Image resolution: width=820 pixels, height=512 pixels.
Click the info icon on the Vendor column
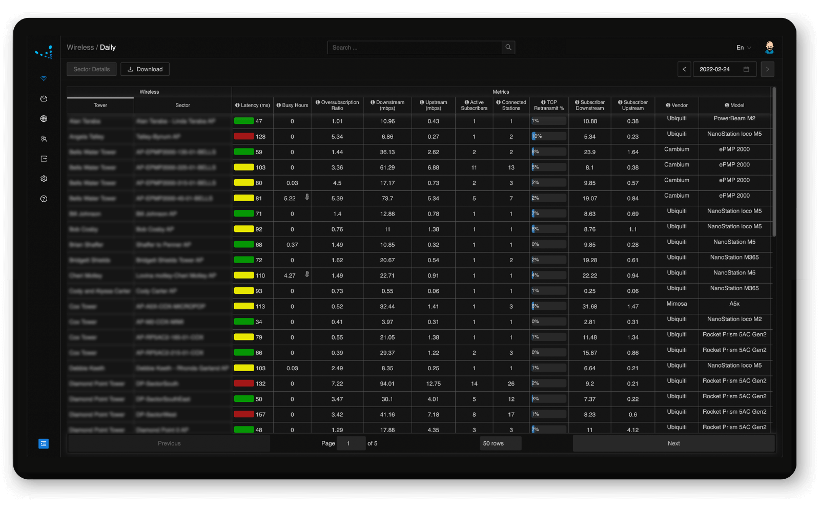coord(667,105)
